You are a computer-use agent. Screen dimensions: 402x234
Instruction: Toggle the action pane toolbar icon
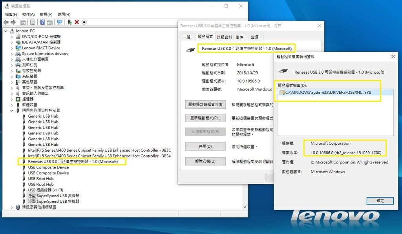pos(50,22)
